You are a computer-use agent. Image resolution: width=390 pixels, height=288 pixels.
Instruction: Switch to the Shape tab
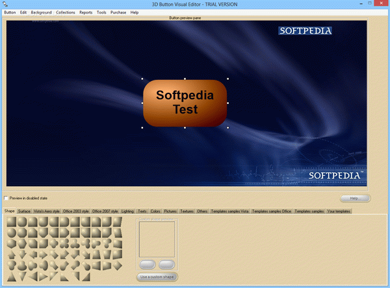10,211
